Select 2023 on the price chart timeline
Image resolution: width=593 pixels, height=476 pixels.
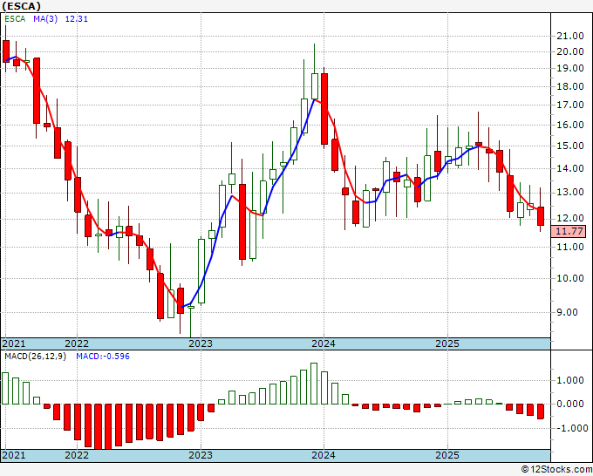[201, 343]
